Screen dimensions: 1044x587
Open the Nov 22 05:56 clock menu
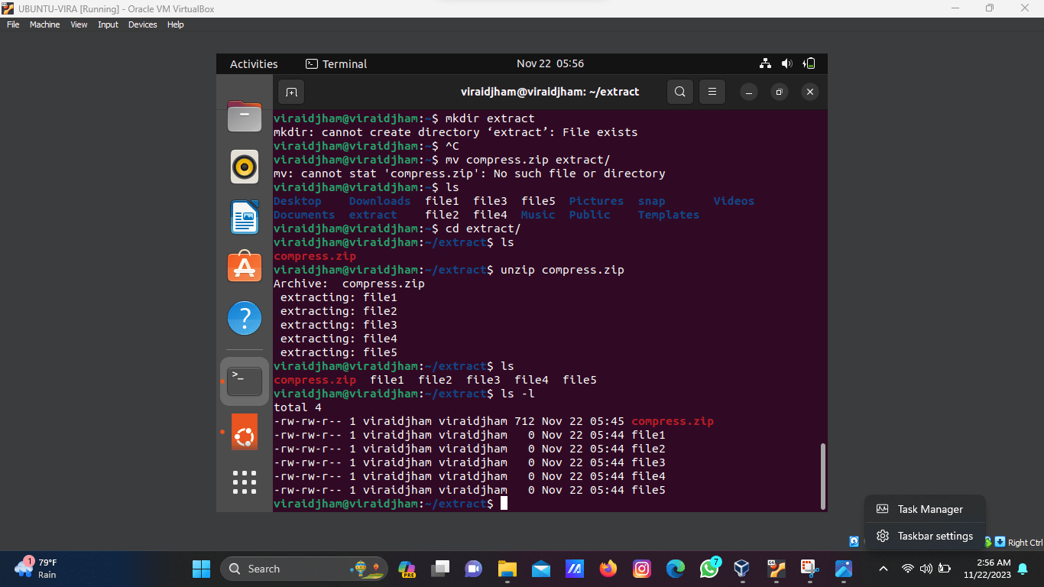tap(550, 63)
